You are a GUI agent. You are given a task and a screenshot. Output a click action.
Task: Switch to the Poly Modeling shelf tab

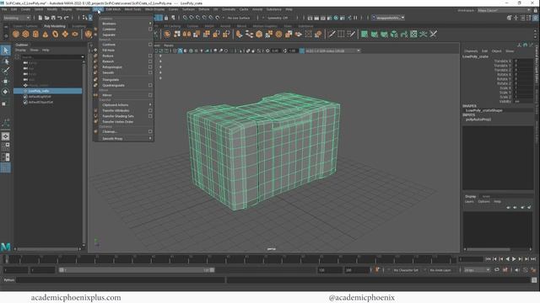54,26
